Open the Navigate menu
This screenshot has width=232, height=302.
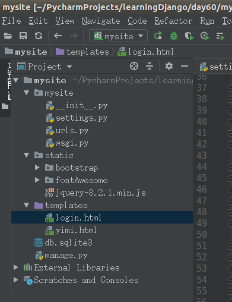coord(101,21)
